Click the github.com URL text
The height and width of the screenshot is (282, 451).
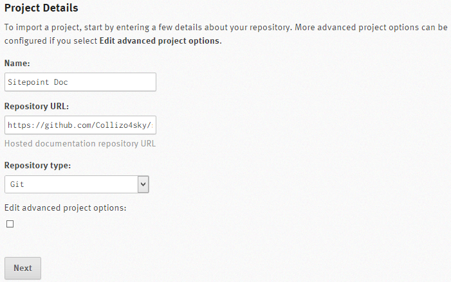coord(80,124)
